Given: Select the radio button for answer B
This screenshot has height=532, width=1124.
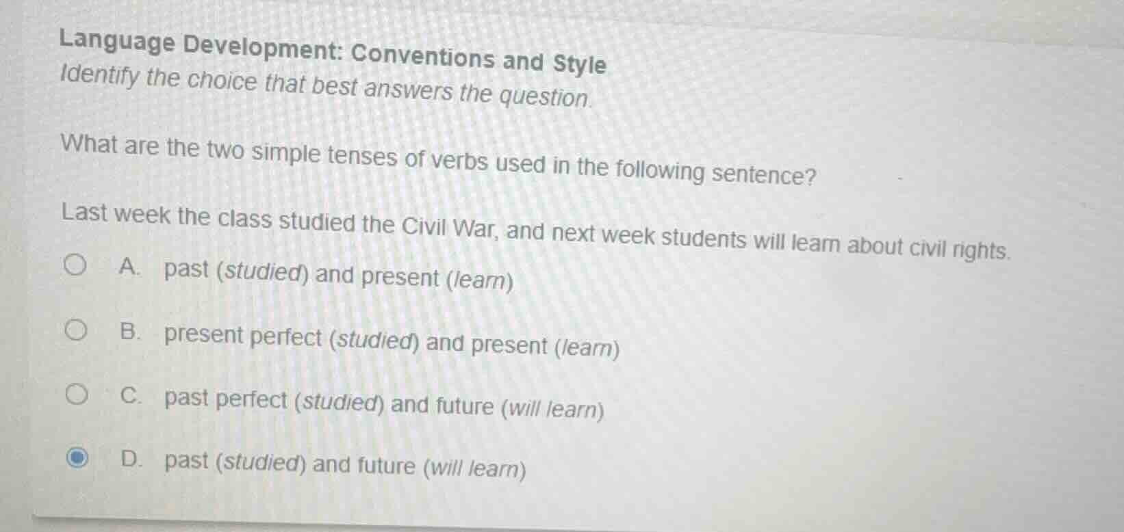Looking at the screenshot, I should coord(77,329).
